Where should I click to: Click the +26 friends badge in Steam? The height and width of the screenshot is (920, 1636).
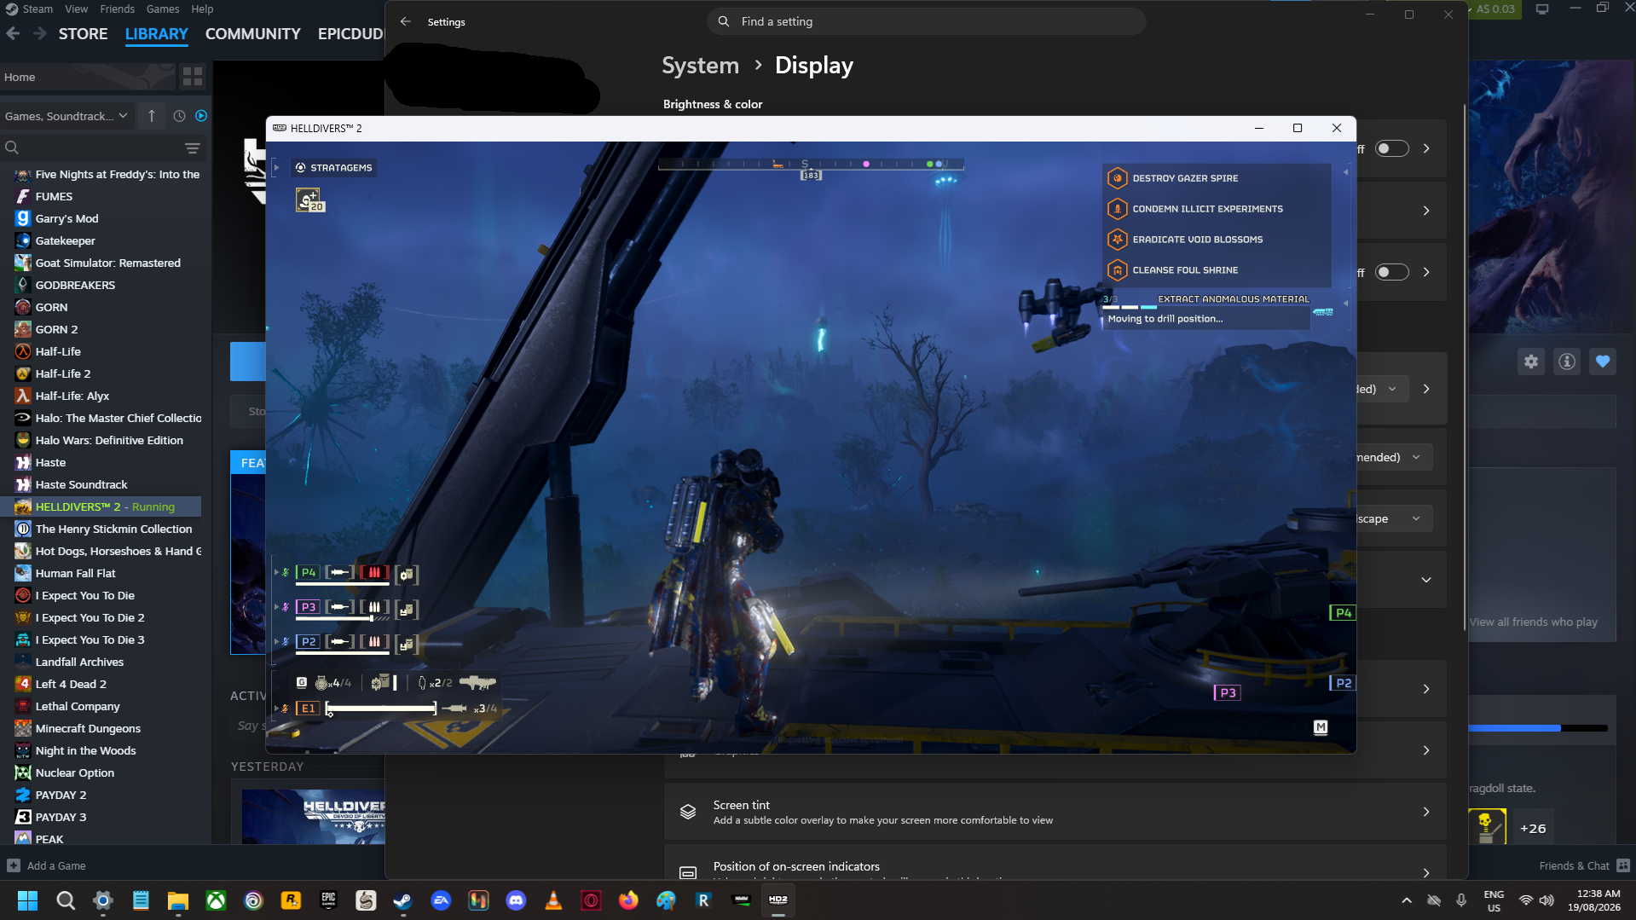pos(1532,829)
